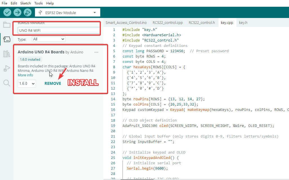Click the Keypad customKeypad line
Image resolution: width=289 pixels, height=180 pixels.
coord(206,110)
